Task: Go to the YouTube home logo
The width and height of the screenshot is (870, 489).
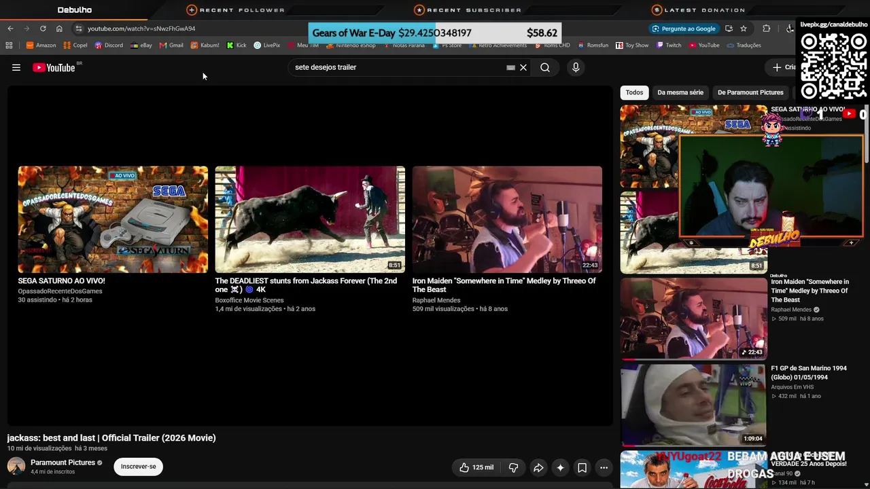Action: [x=54, y=67]
